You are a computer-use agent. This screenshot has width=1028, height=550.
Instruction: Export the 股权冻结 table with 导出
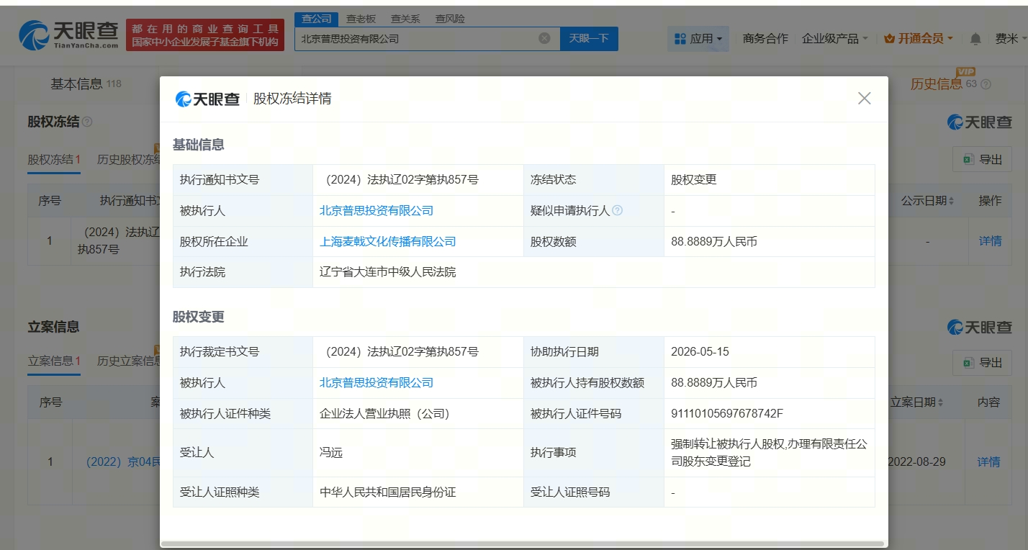(982, 159)
